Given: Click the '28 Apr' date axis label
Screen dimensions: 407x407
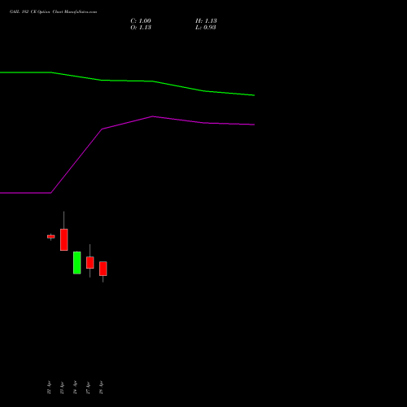Looking at the screenshot, I should (x=101, y=387).
